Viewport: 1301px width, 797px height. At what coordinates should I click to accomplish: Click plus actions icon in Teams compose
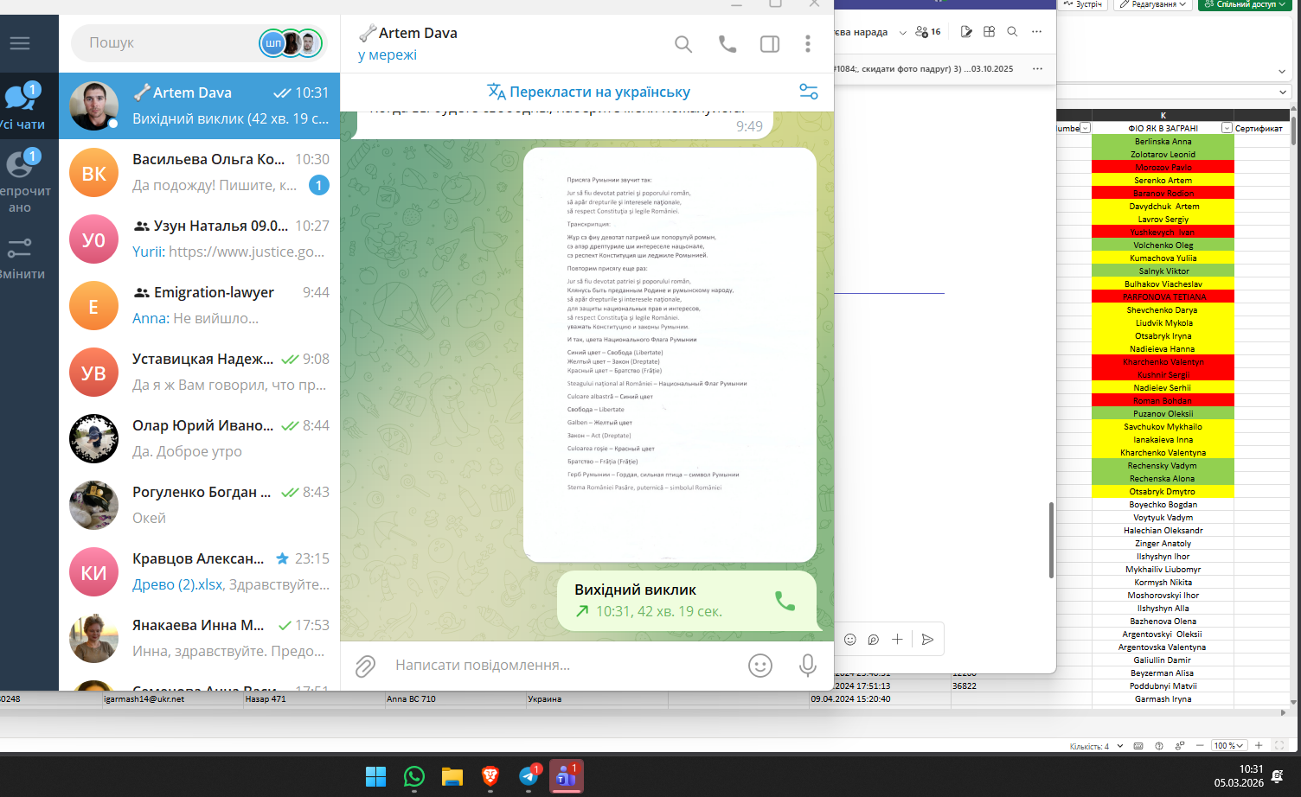[897, 640]
